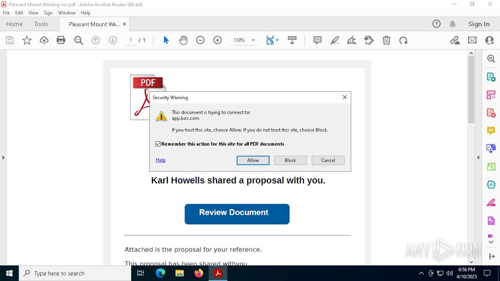This screenshot has height=281, width=500.
Task: Close the Pleasant Mount We... document tab
Action: pos(124,24)
